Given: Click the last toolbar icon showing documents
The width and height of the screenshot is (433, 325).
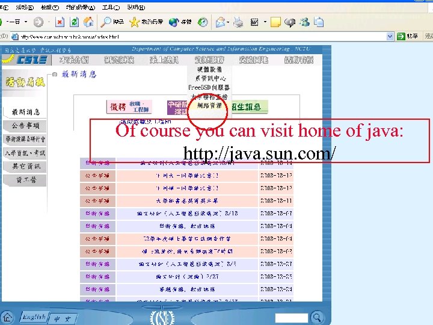Looking at the screenshot, I should click(319, 22).
